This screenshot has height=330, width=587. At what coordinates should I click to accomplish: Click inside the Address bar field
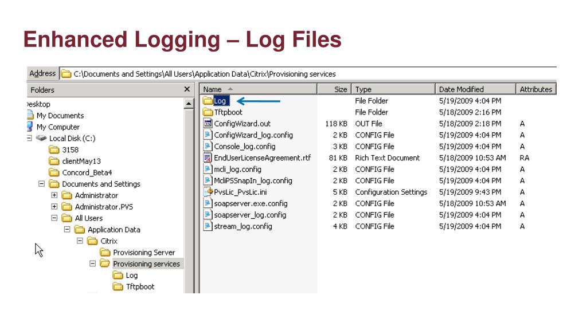(201, 73)
